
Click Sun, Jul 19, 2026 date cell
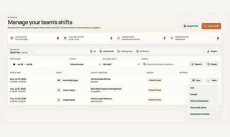(18, 79)
